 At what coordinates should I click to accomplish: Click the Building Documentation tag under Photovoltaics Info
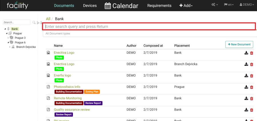pos(69,92)
